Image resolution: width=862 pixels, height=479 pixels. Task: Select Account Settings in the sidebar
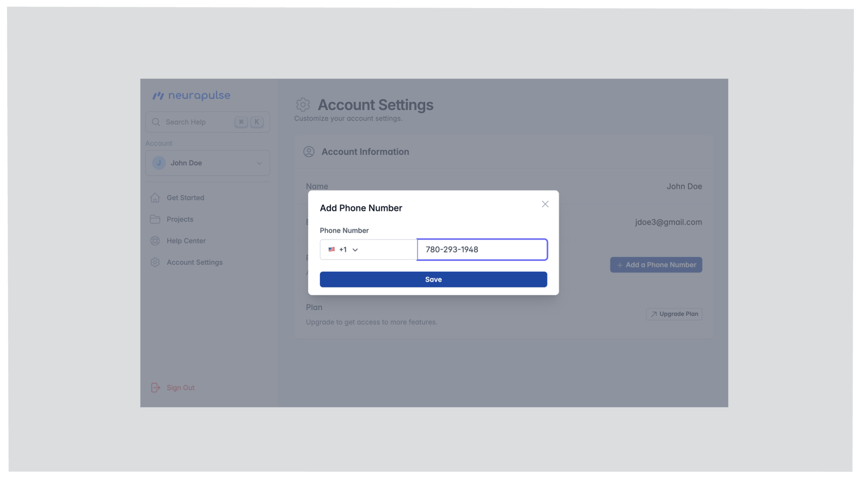(x=194, y=262)
